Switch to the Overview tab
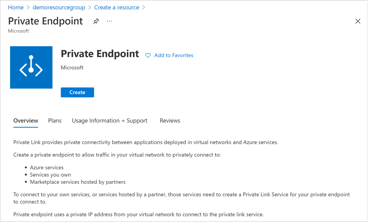 26,121
